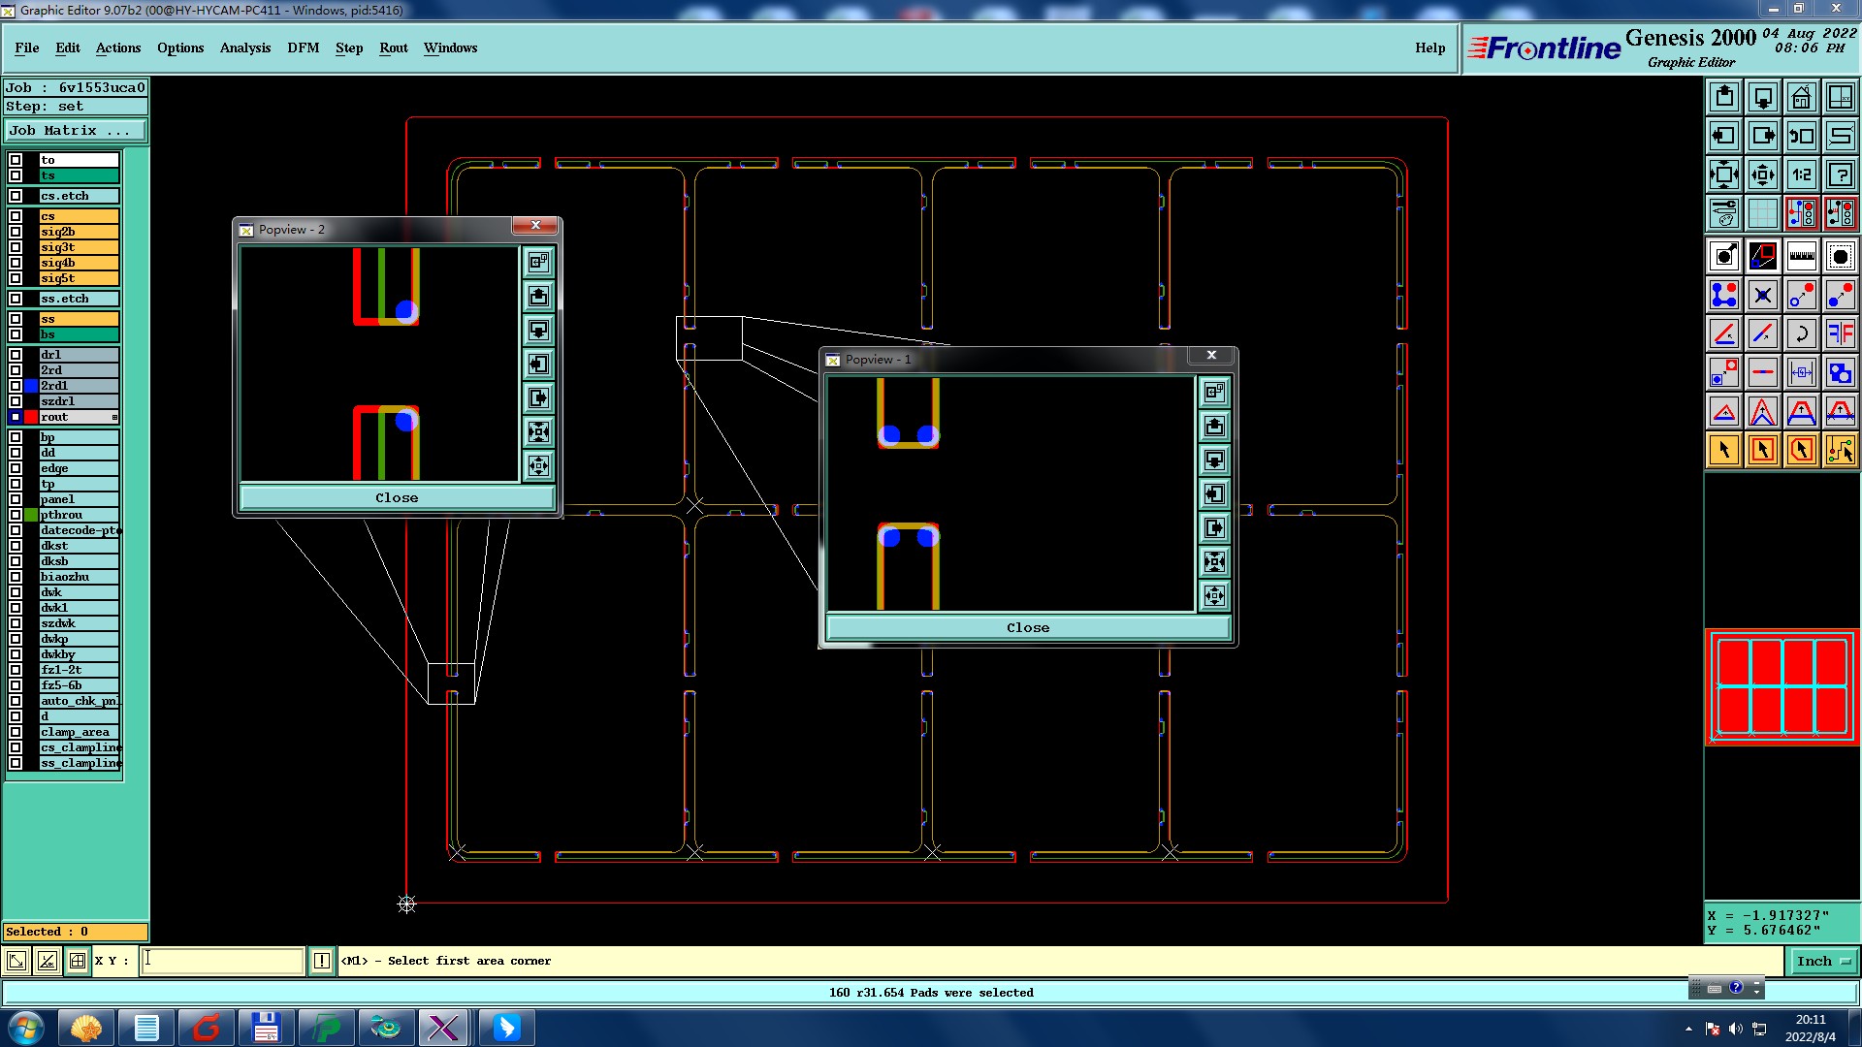This screenshot has height=1047, width=1862.
Task: Open the Actions menu
Action: pos(118,48)
